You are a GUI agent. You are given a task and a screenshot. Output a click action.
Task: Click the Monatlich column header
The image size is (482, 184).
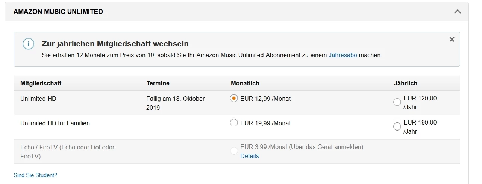(245, 83)
